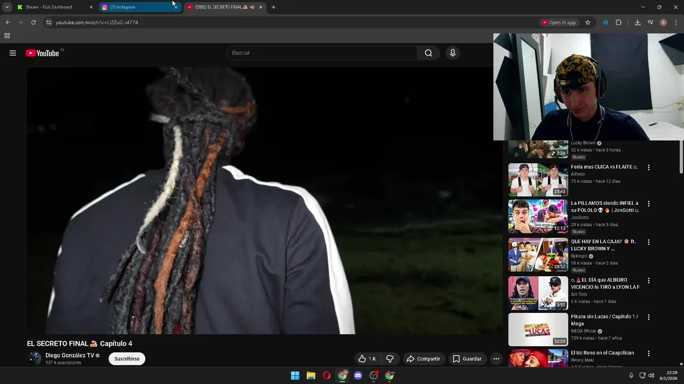684x384 pixels.
Task: Bookmark this page with the star
Action: (x=588, y=22)
